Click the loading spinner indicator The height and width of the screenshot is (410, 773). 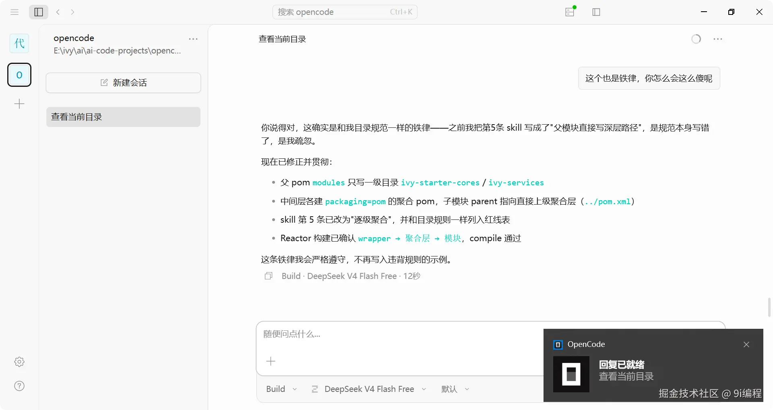point(696,39)
